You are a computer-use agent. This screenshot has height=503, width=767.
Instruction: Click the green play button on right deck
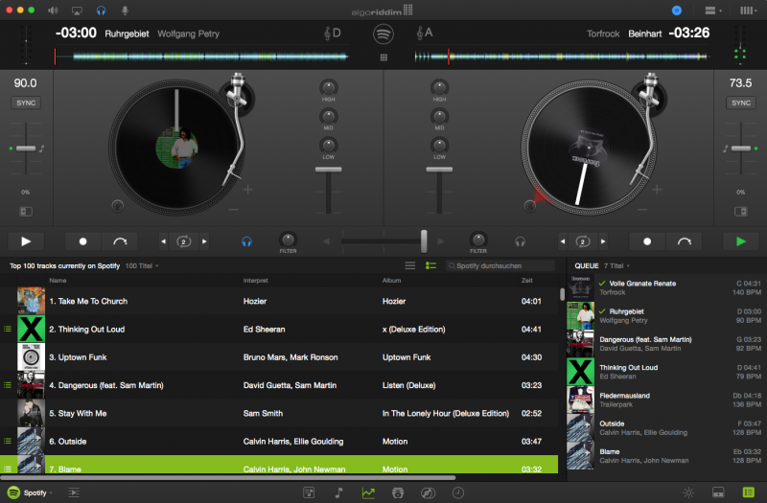coord(740,241)
